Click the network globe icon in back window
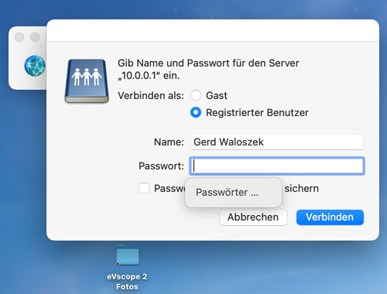This screenshot has height=294, width=387. point(35,66)
